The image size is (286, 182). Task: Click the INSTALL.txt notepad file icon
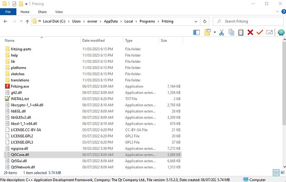click(7, 99)
